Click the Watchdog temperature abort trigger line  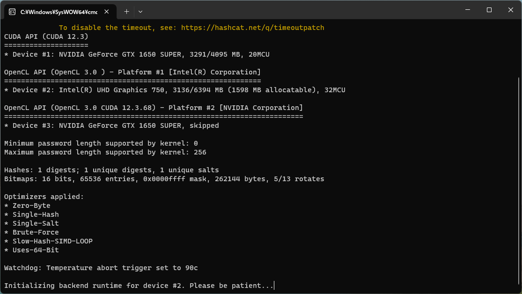(x=101, y=268)
